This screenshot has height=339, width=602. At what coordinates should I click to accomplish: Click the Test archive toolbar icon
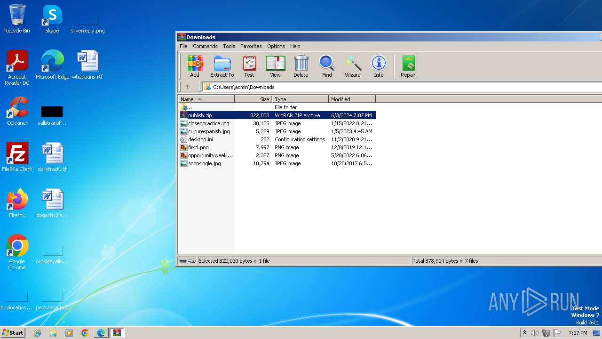pyautogui.click(x=249, y=66)
